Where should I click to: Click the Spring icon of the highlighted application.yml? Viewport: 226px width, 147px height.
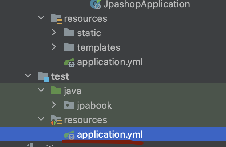[x=69, y=135]
